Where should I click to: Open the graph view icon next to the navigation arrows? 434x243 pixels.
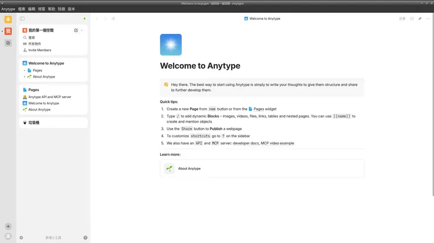point(113,19)
